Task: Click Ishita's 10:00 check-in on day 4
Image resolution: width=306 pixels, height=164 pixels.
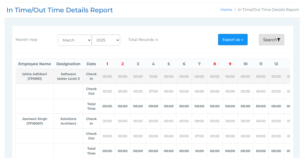Action: pyautogui.click(x=153, y=77)
